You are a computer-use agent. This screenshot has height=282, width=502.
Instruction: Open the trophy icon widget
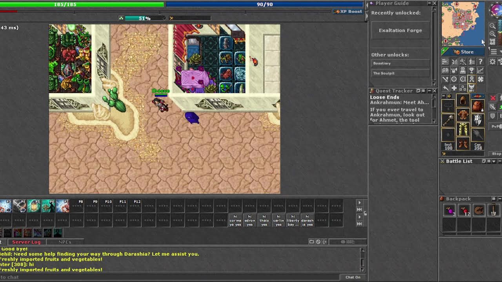(x=471, y=70)
